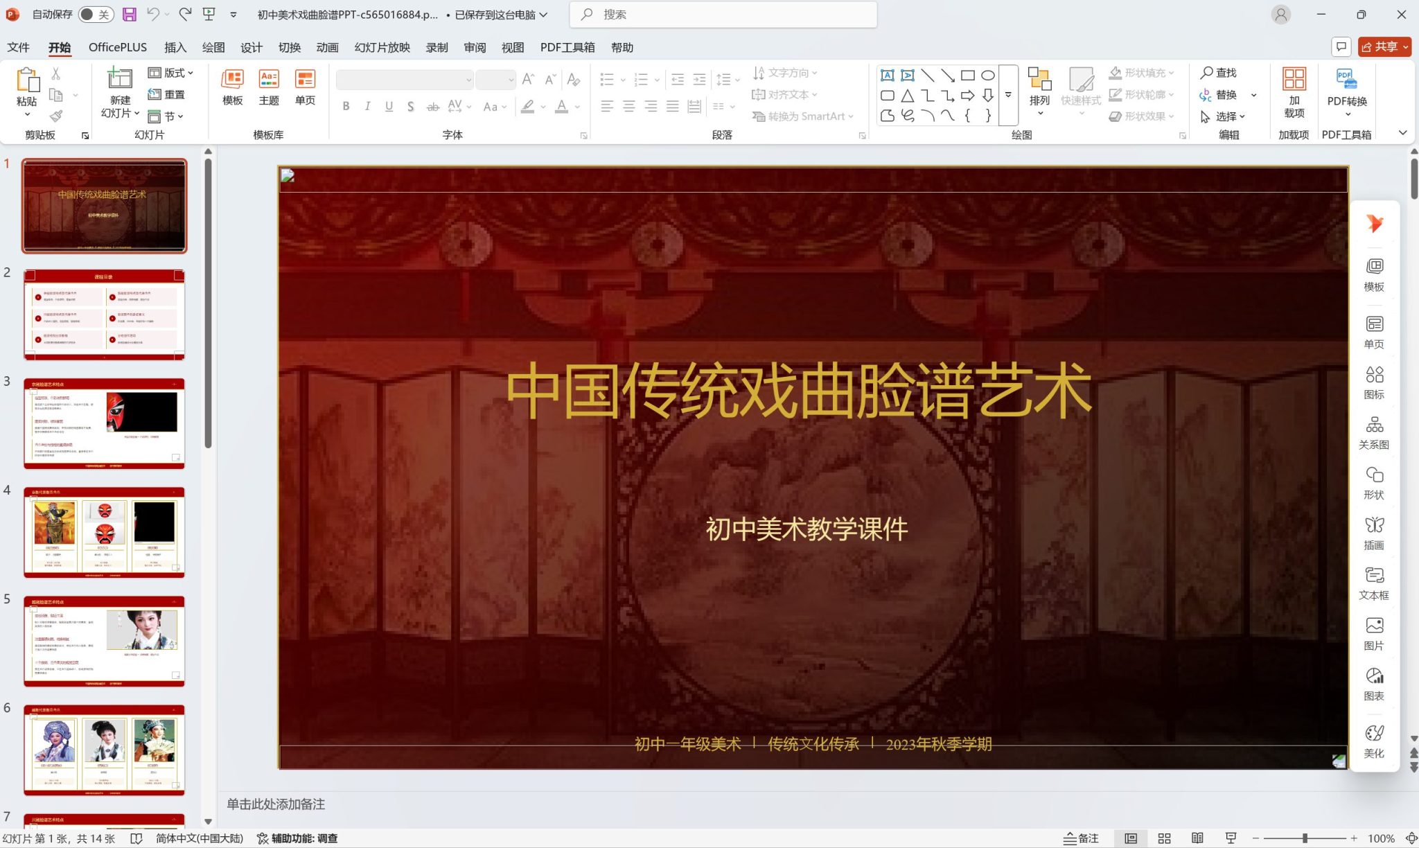Switch to the 插入 insert tab
1419x848 pixels.
(175, 47)
